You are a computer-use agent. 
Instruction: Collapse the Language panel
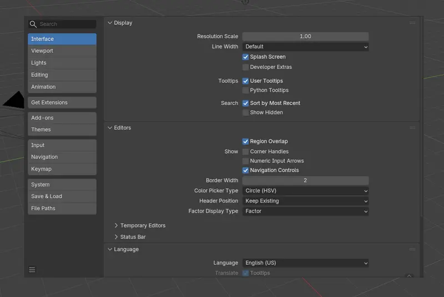110,249
